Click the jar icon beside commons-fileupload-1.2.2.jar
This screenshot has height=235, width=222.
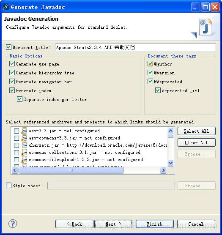point(24,160)
